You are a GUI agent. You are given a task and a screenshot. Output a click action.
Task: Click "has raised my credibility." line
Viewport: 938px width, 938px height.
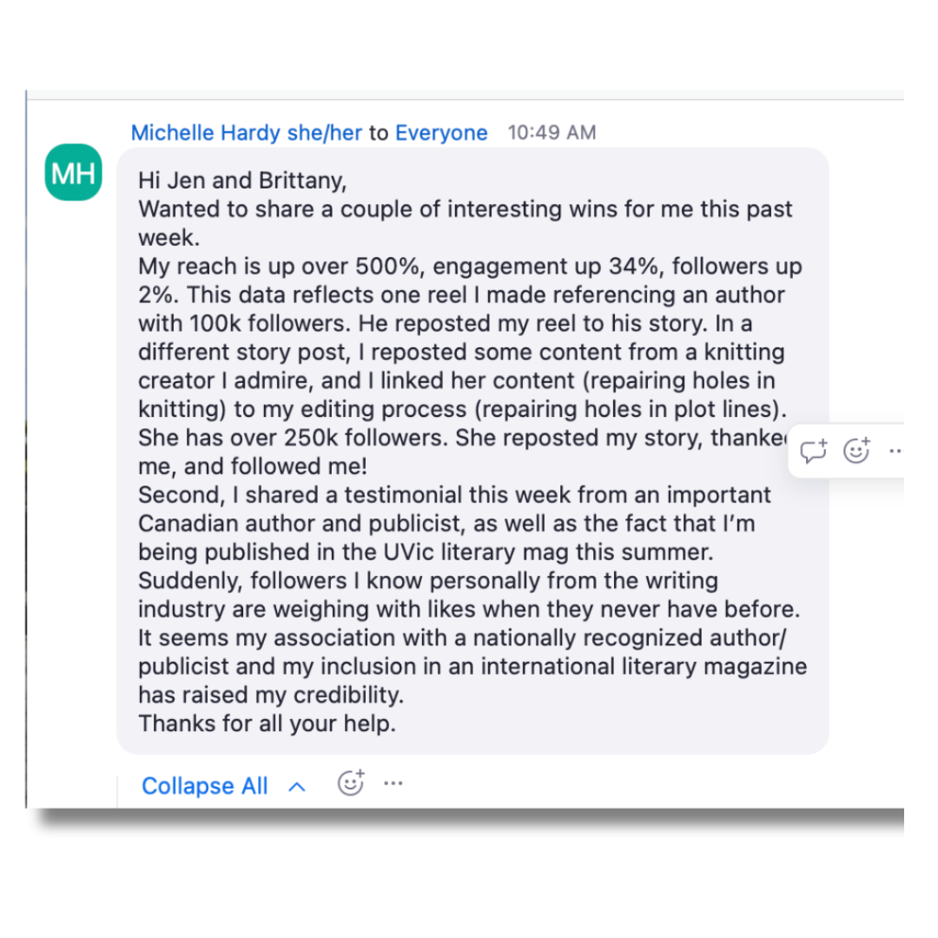point(271,695)
